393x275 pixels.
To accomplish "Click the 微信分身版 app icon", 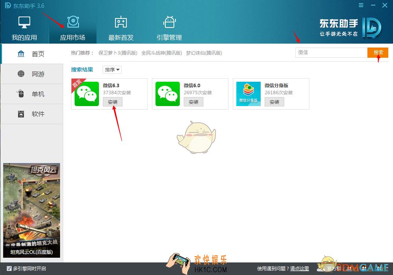I will (x=249, y=94).
